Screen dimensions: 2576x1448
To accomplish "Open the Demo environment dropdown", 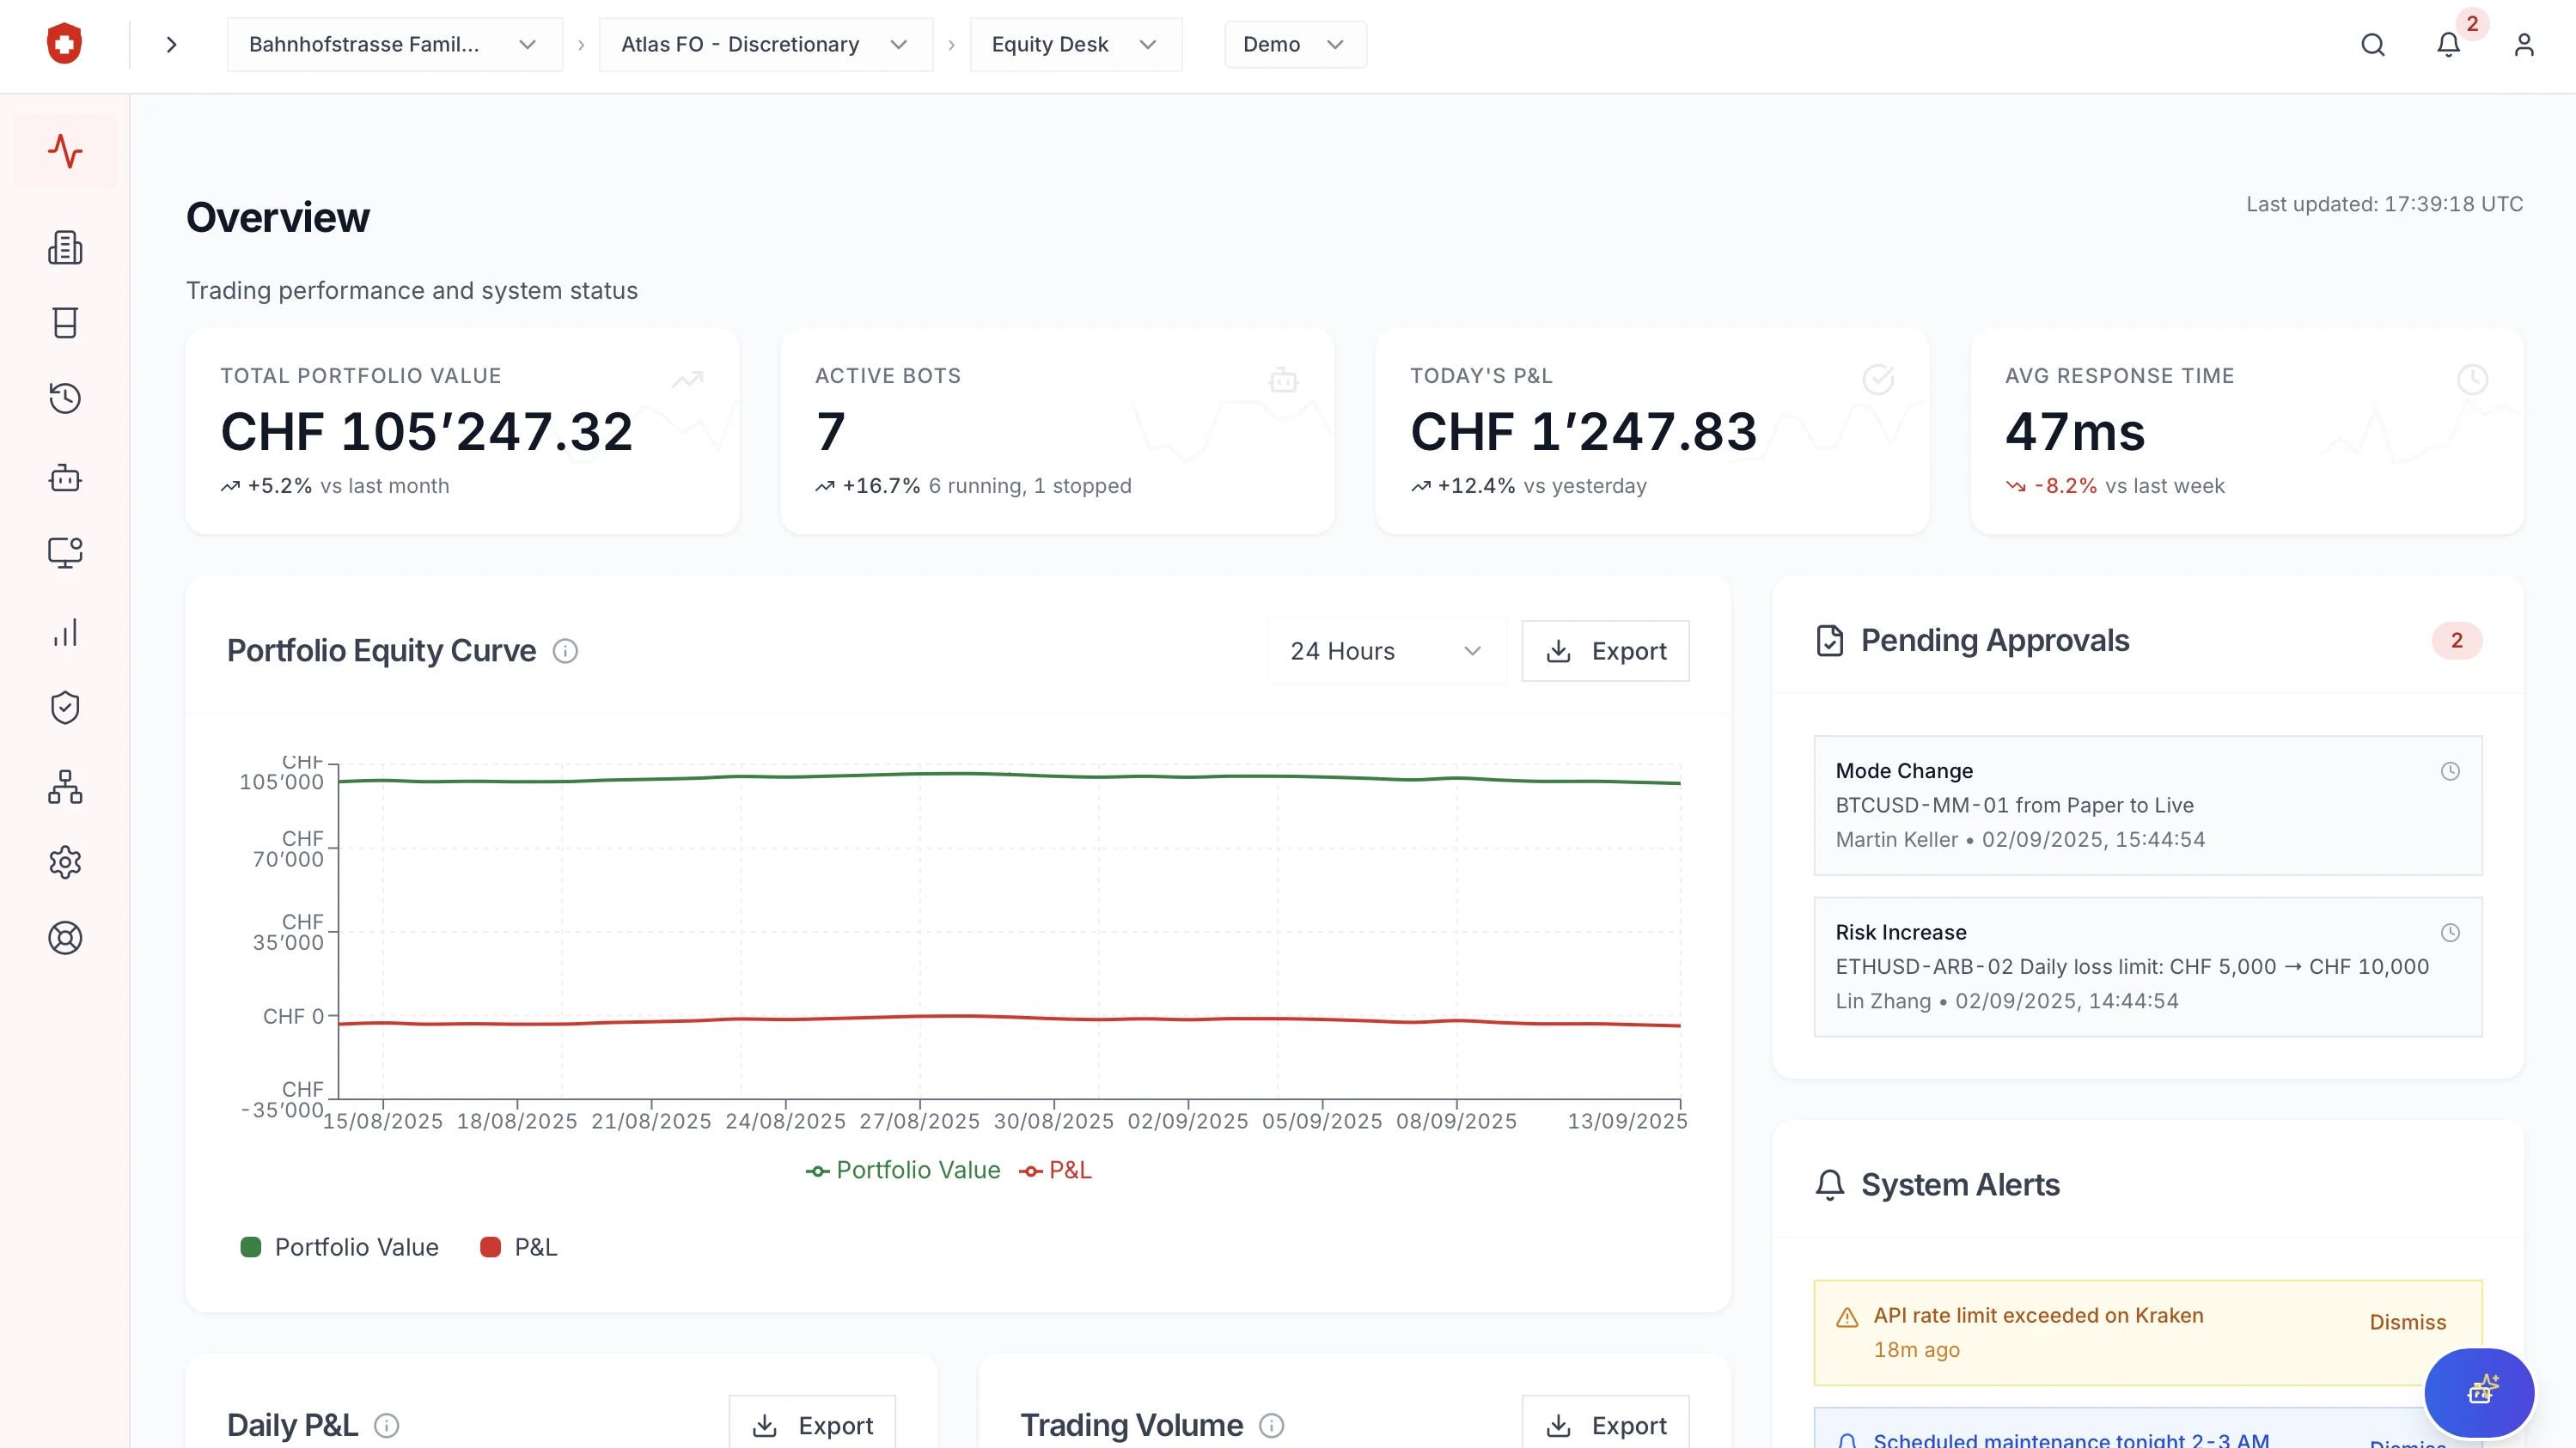I will 1294,44.
